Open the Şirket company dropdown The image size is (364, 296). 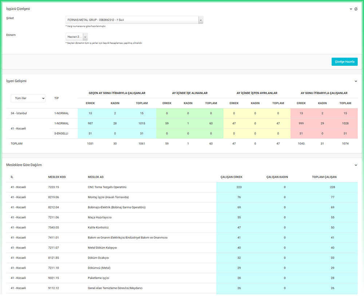click(x=134, y=20)
